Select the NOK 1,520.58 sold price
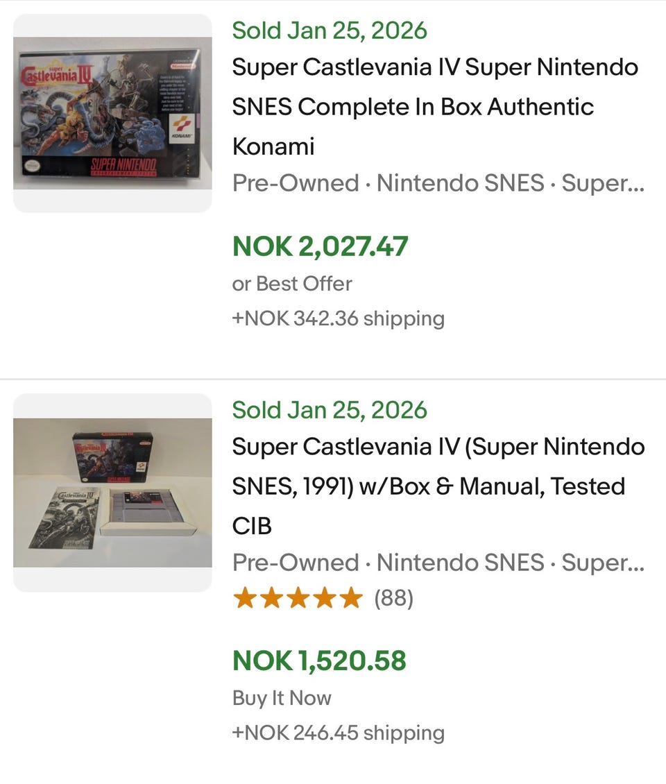The width and height of the screenshot is (666, 784). pyautogui.click(x=319, y=661)
